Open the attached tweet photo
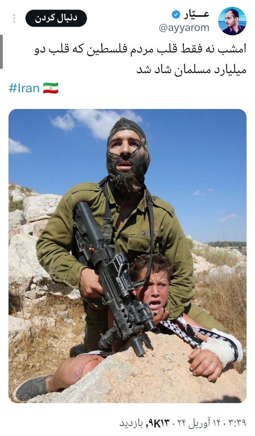The image size is (255, 436). coord(128,256)
